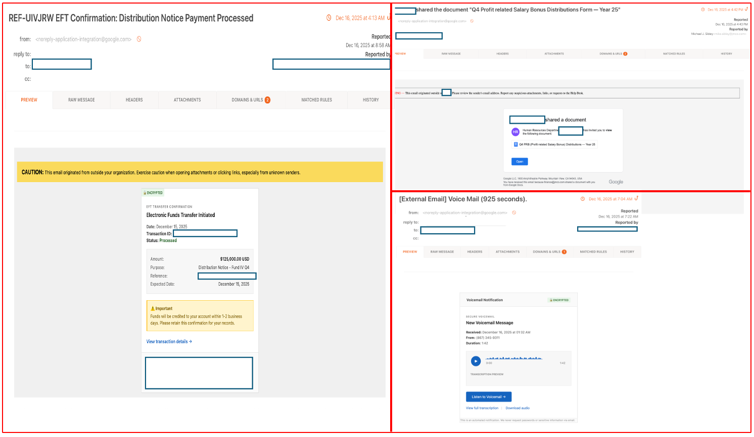Click block-sender icon in EFT Confirmation email

(x=139, y=39)
